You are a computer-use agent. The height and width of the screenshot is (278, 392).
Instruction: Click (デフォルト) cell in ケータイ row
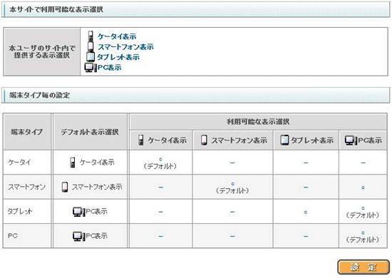click(160, 163)
